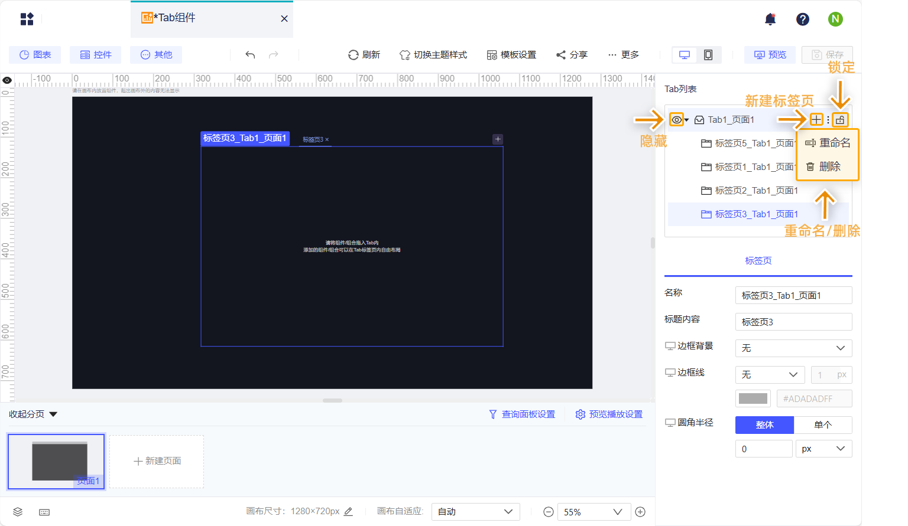Click the add new tab plus icon
908x526 pixels.
pos(816,120)
